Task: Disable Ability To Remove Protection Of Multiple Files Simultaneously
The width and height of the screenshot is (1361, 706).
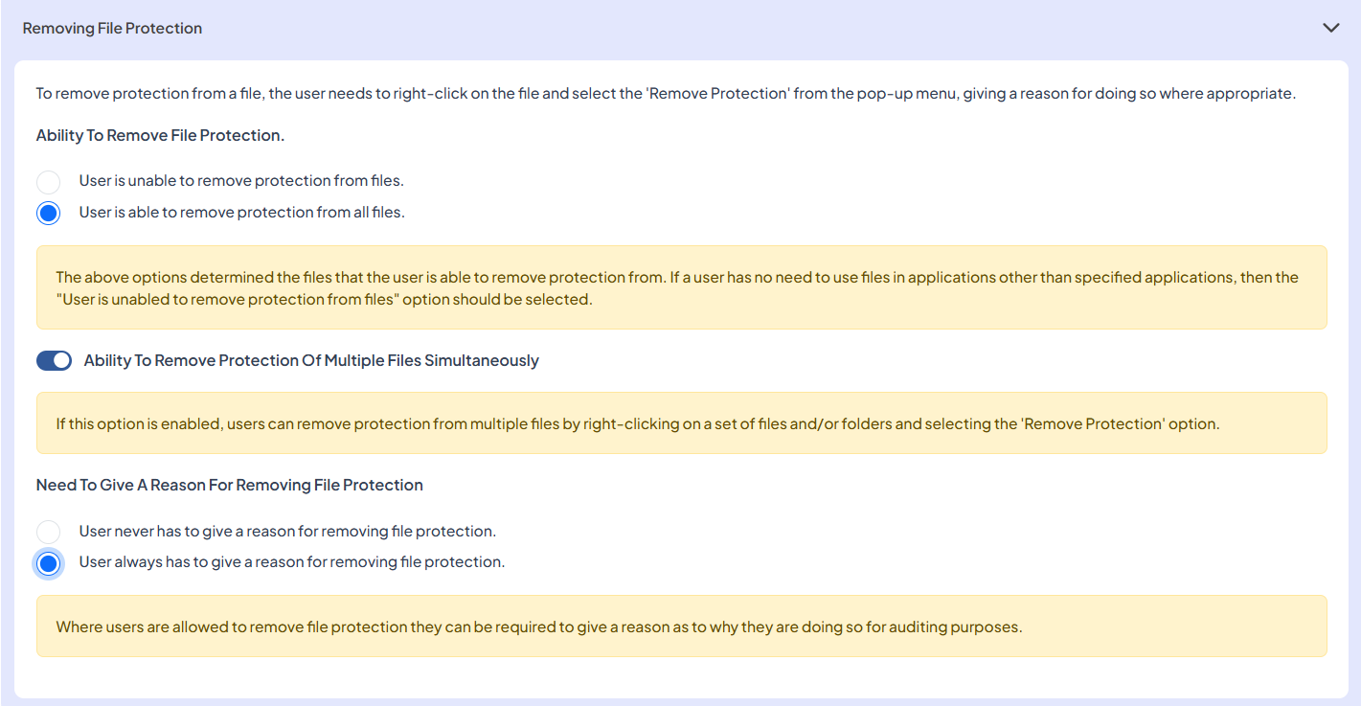Action: tap(54, 360)
